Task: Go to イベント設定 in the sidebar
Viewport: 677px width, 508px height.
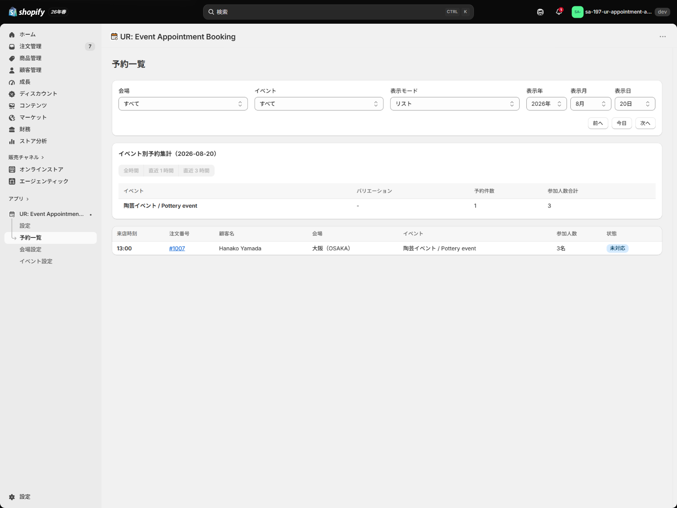Action: click(x=36, y=262)
